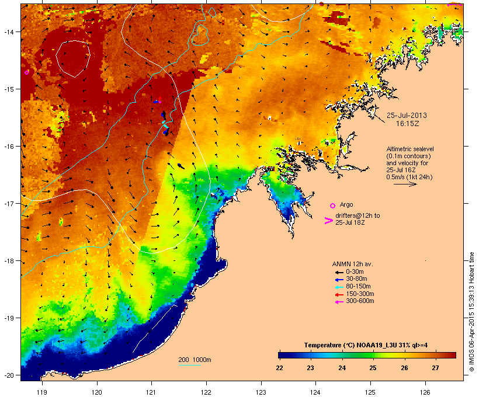Click the 'Temperature (°C) NOAA19_L3U 31% ql>=4' title
The image size is (479, 397).
366,346
